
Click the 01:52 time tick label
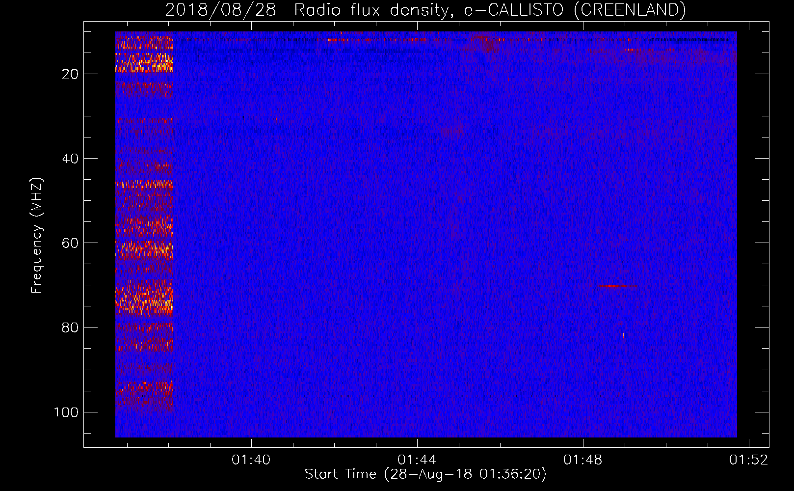tap(749, 460)
